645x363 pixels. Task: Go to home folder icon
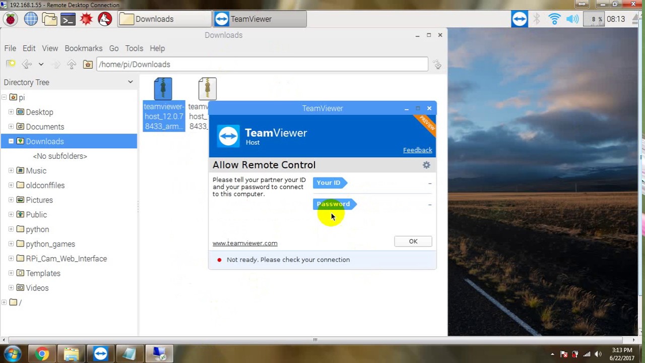tap(88, 64)
